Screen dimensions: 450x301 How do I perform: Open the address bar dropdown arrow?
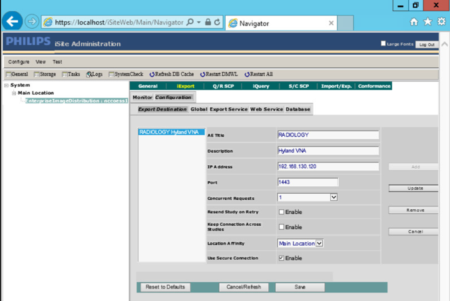point(198,22)
